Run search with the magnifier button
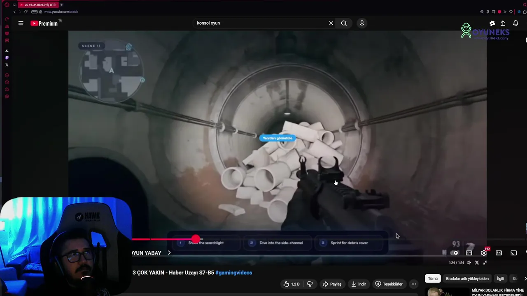The width and height of the screenshot is (527, 296). [x=344, y=23]
